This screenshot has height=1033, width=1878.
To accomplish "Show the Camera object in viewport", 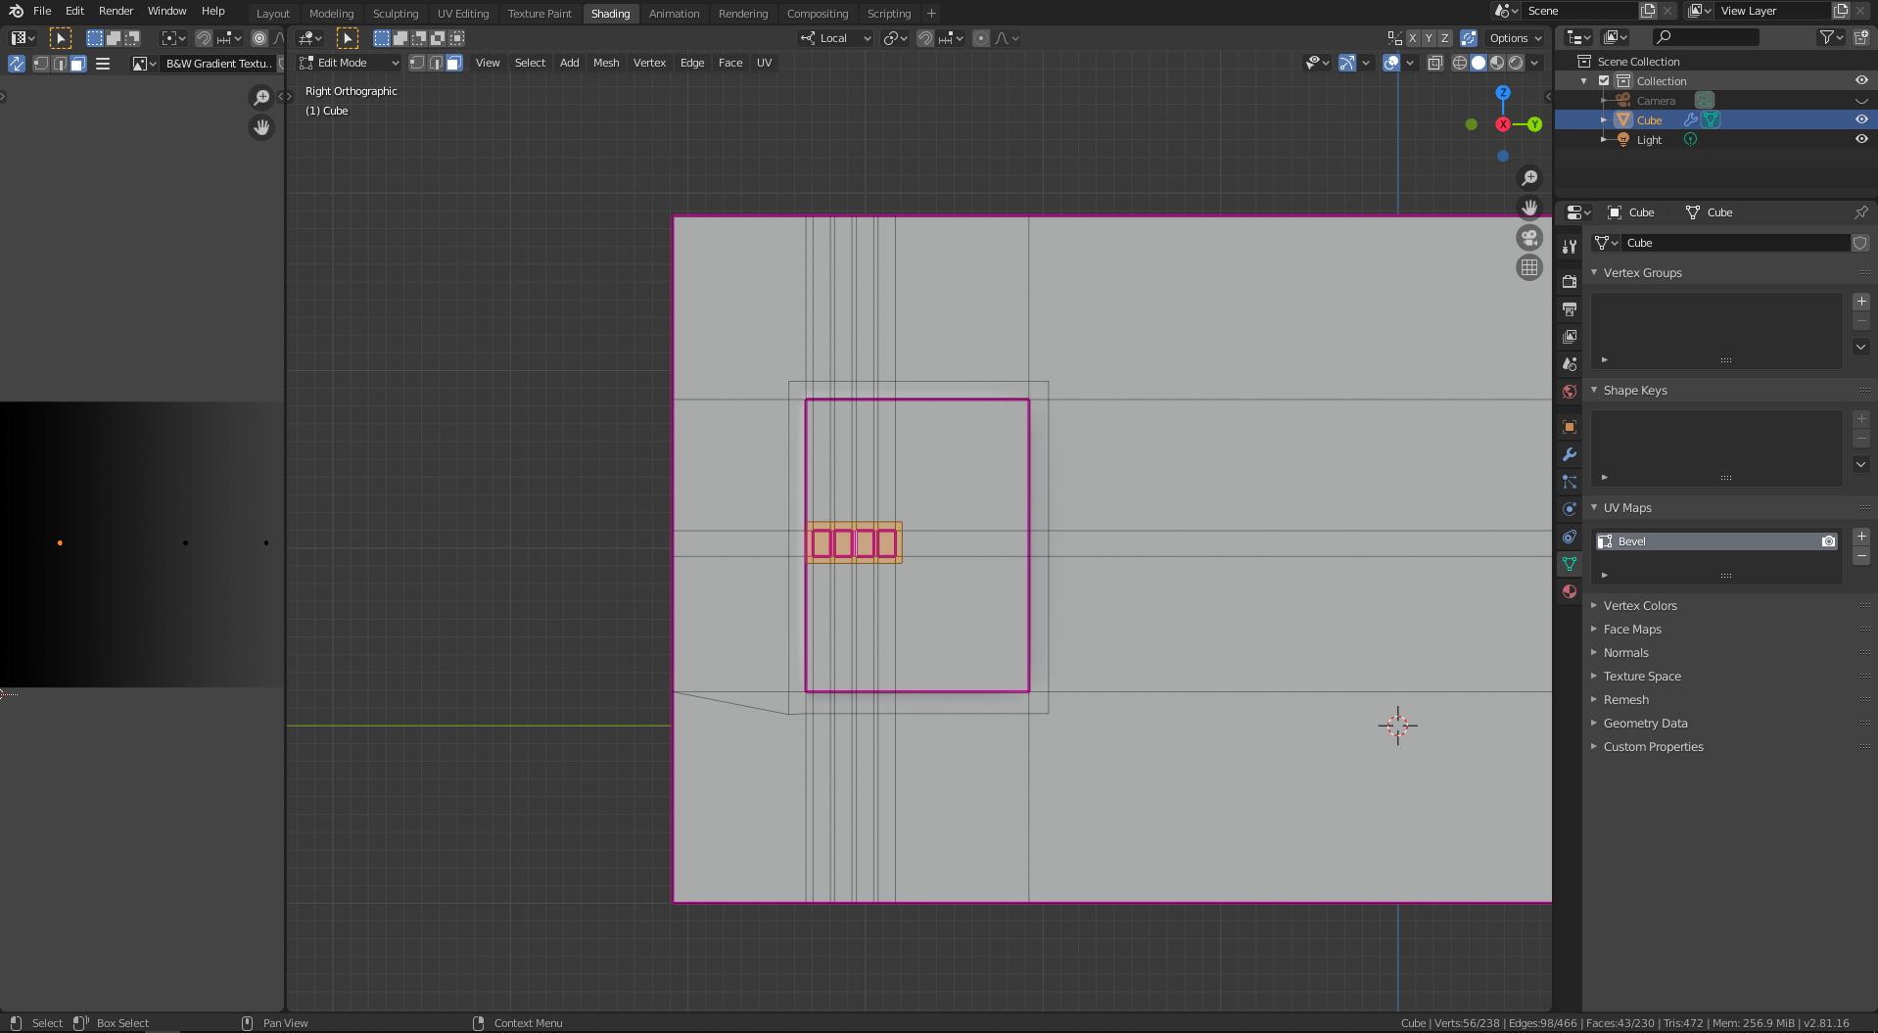I will [1861, 101].
